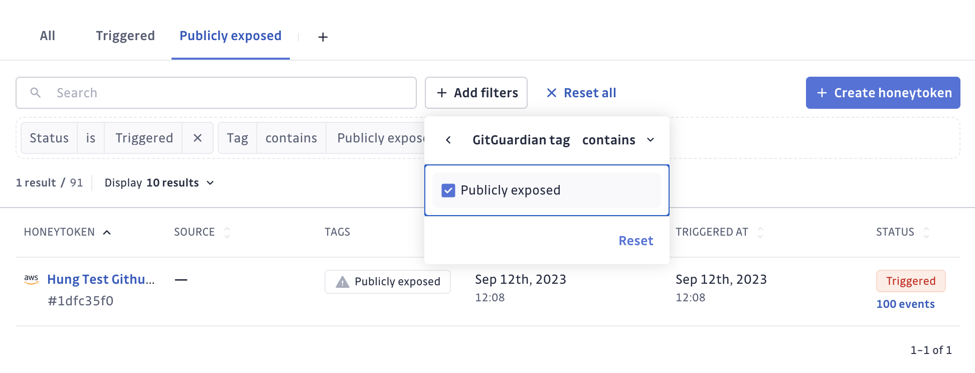Sort by the STATUS column

point(903,232)
